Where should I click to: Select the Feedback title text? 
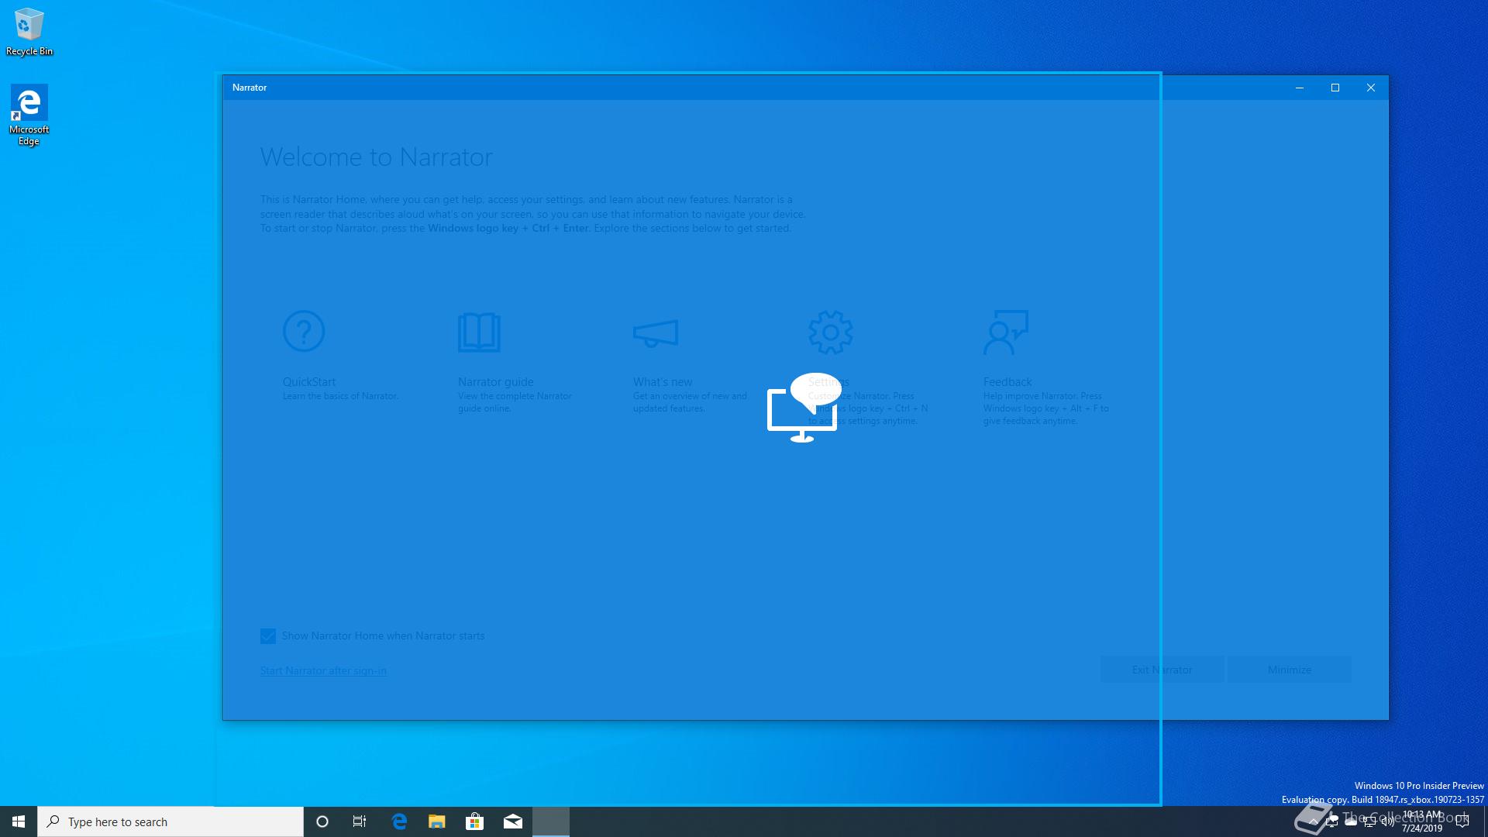(x=1007, y=381)
